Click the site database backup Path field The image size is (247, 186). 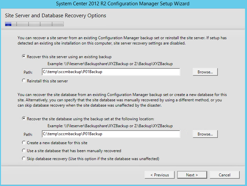[x=111, y=134]
